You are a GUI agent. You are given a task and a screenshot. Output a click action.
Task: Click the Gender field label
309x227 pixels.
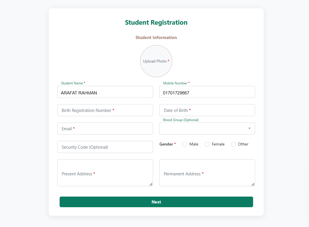[166, 144]
